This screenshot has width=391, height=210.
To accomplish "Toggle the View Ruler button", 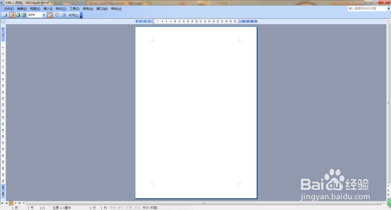I will point(50,15).
